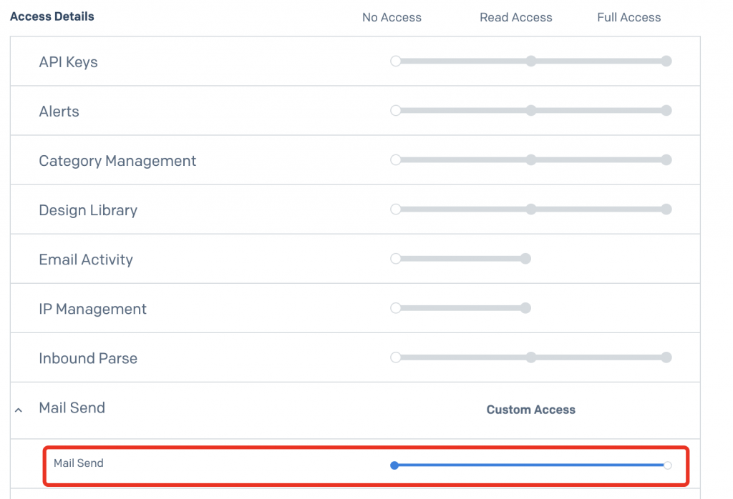Set Design Library to Full Access
The image size is (733, 499).
(x=666, y=209)
